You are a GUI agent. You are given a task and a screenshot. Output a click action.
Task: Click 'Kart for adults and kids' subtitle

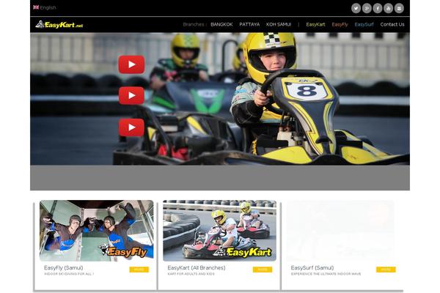191,274
